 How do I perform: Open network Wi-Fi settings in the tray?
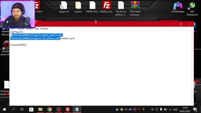click(170, 110)
